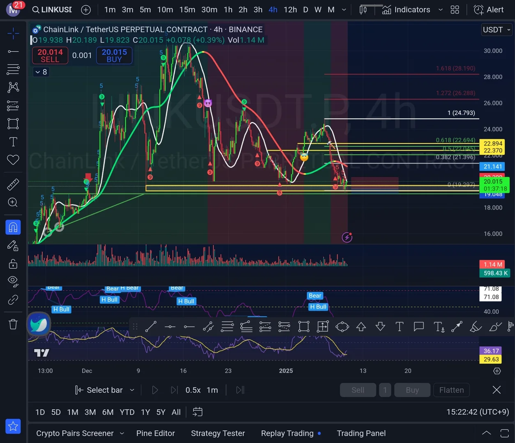Open the Pine Editor tab
This screenshot has height=443, width=515.
point(156,434)
